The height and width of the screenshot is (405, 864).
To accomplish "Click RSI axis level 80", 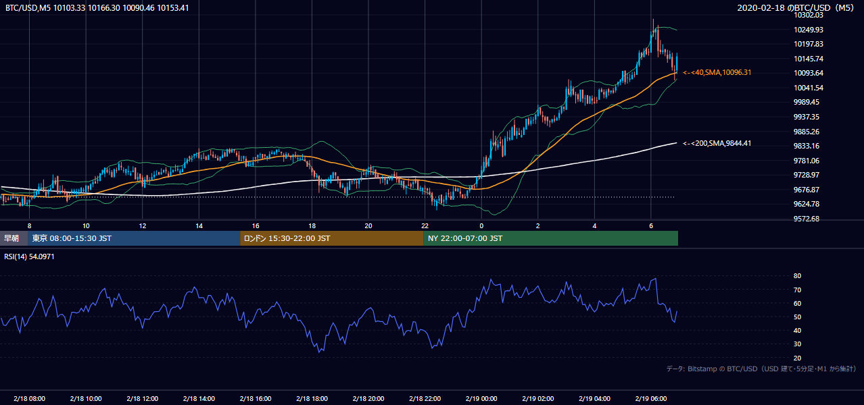I will point(797,276).
